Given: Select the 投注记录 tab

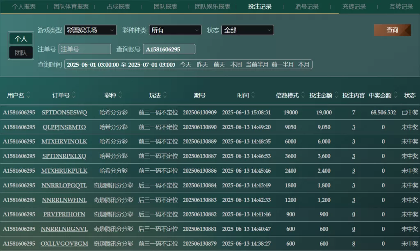Looking at the screenshot, I should [x=260, y=7].
